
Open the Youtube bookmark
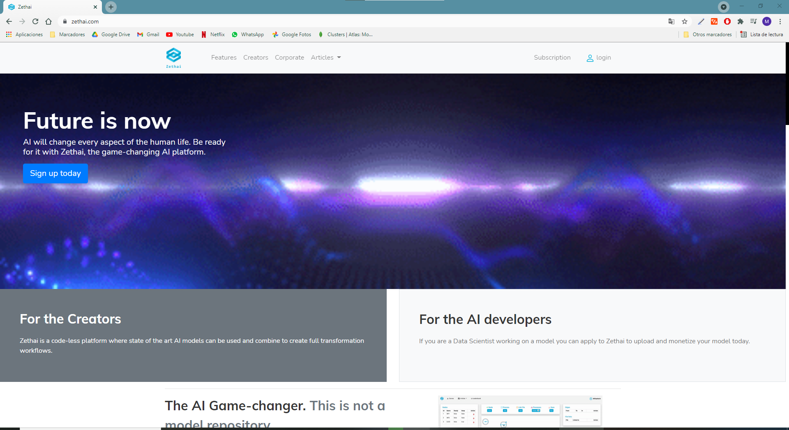coord(180,35)
